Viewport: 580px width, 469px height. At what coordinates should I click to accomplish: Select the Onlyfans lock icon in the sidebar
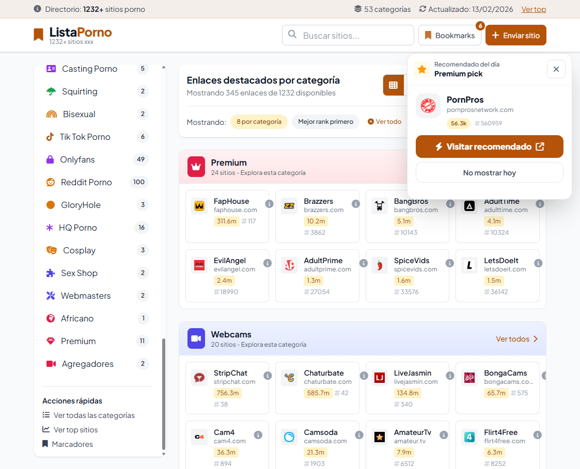(50, 159)
